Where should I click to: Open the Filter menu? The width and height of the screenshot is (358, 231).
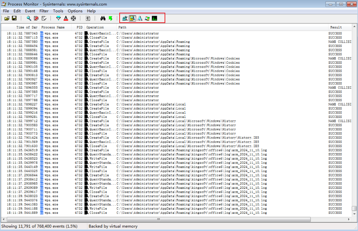[x=44, y=11]
